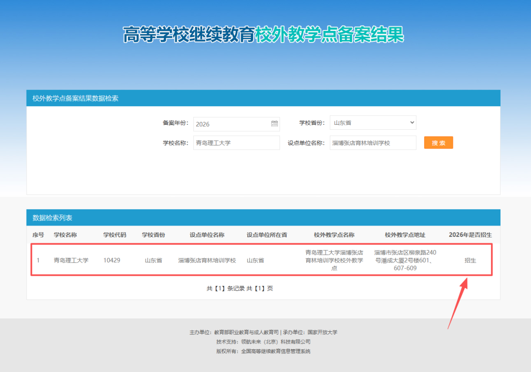Viewport: 531px width, 372px height.
Task: Click the 学校名称 input with 青岛理工大学
Action: pos(236,143)
